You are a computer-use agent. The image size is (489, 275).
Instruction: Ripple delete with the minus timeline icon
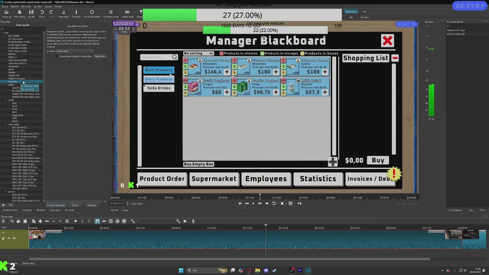[47, 221]
